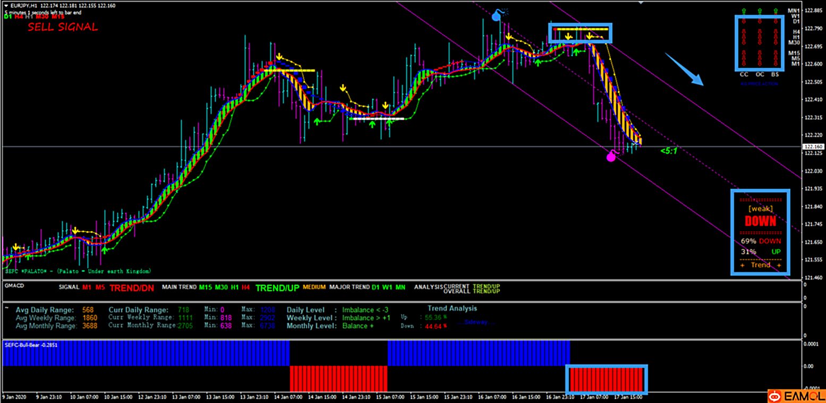Click the SEFC-Bull-Bear indicator label
Viewport: 826px width, 403px height.
(31, 345)
